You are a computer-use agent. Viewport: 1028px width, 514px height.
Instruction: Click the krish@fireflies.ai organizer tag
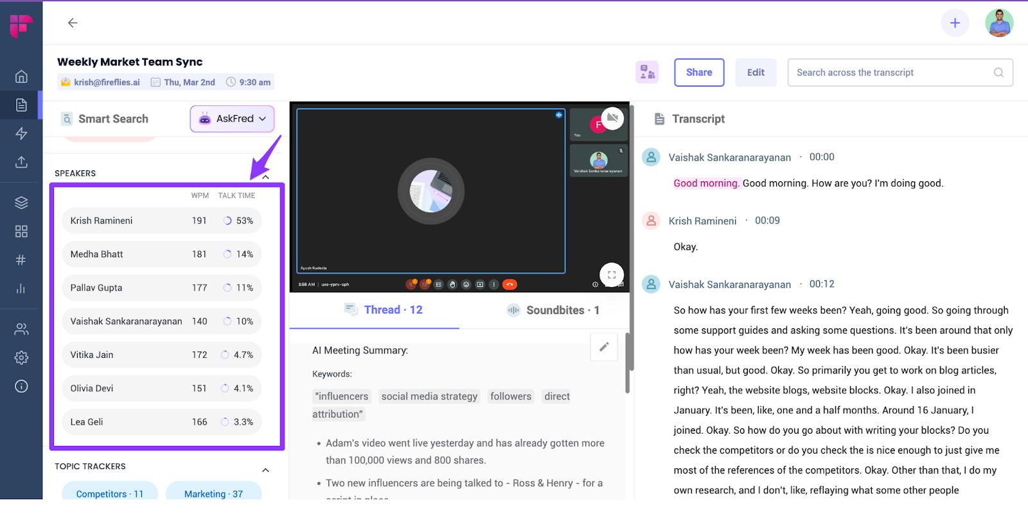point(100,82)
